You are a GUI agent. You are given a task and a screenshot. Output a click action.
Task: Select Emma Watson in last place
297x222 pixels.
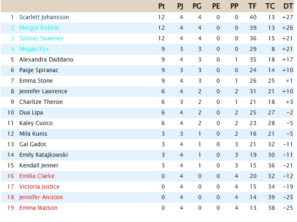click(38, 208)
